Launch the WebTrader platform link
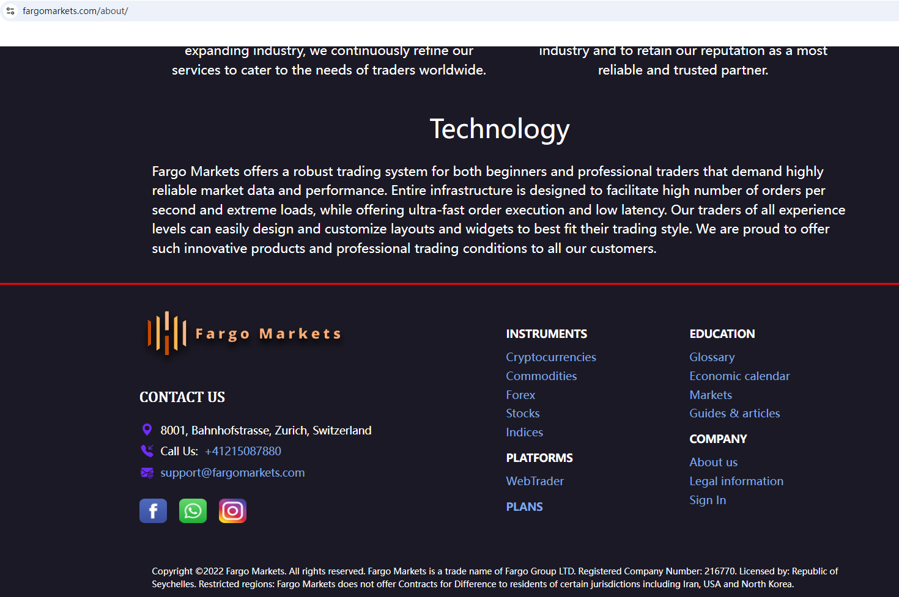Viewport: 899px width, 597px height. 535,481
